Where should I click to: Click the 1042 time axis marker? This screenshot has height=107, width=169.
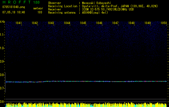35,23
